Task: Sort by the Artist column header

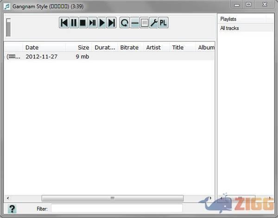Action: point(157,47)
